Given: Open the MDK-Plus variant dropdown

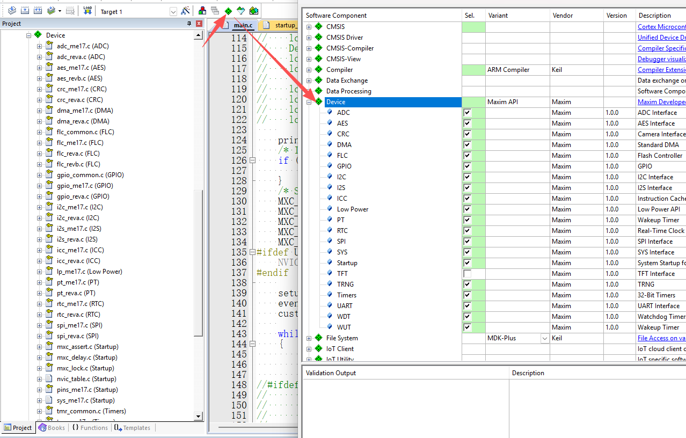Looking at the screenshot, I should pos(545,338).
